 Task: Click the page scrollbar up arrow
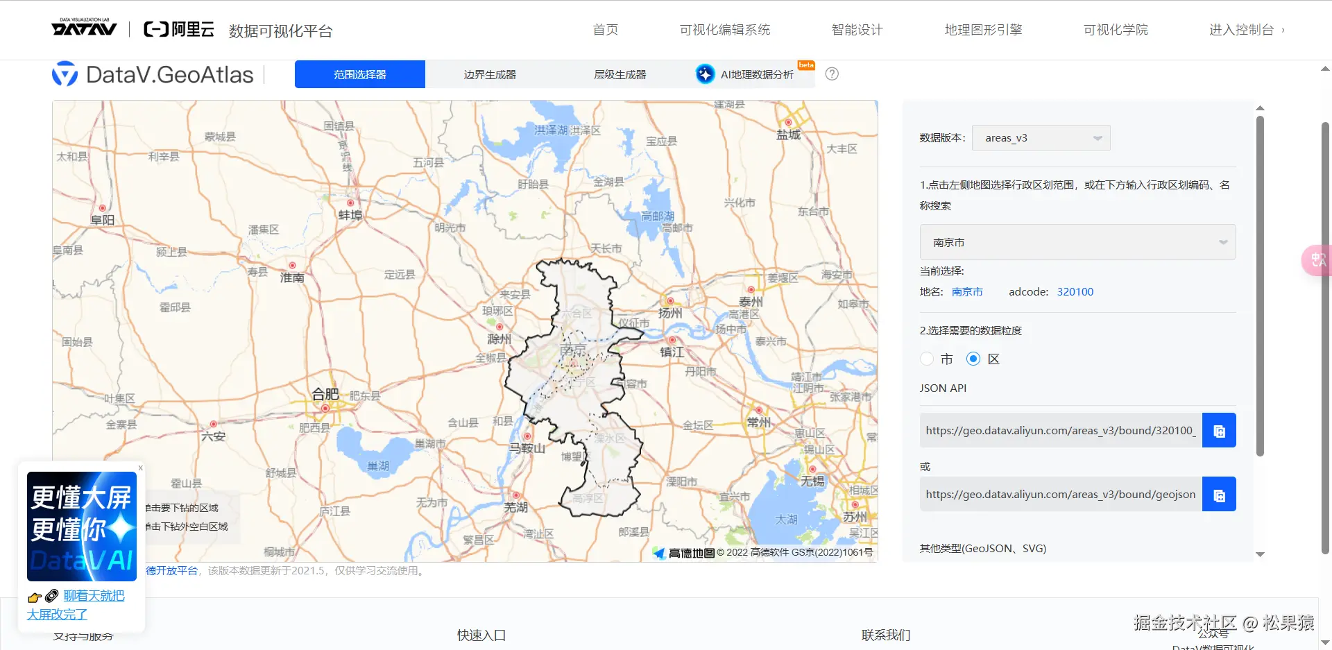point(1325,69)
